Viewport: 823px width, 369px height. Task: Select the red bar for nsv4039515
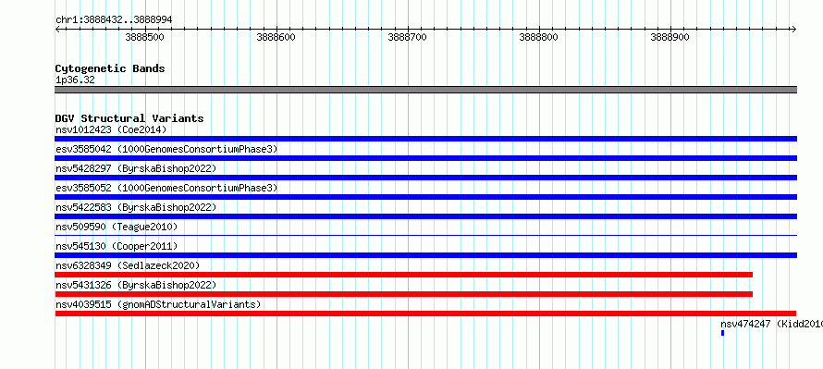click(425, 314)
